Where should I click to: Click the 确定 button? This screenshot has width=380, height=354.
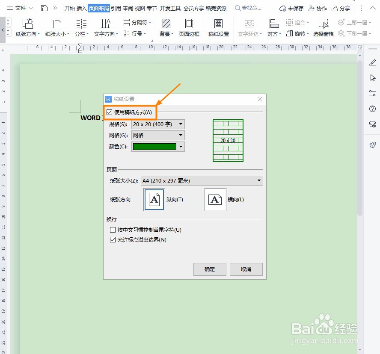point(210,269)
